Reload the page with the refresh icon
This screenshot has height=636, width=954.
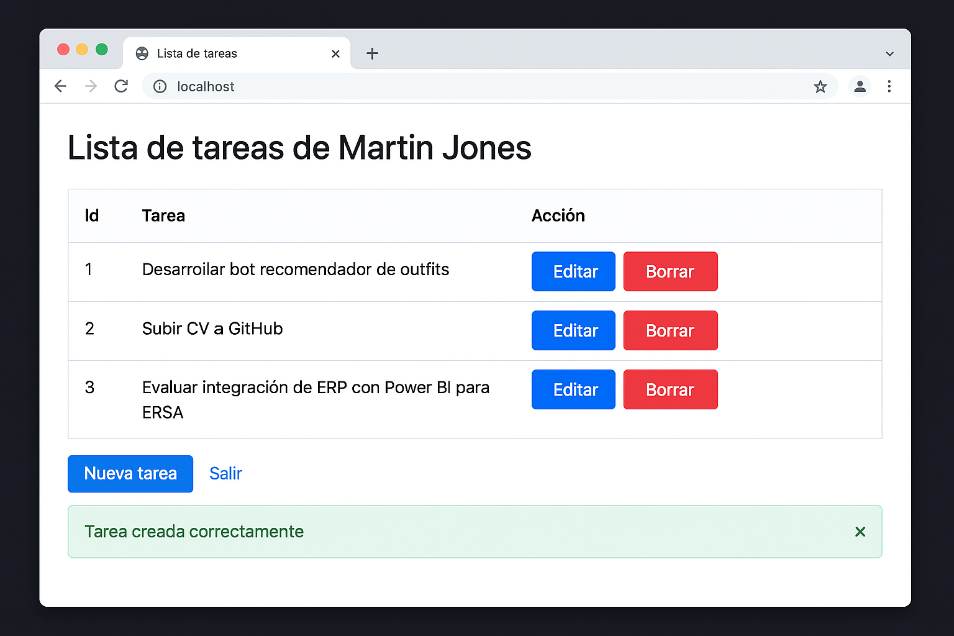click(x=121, y=86)
